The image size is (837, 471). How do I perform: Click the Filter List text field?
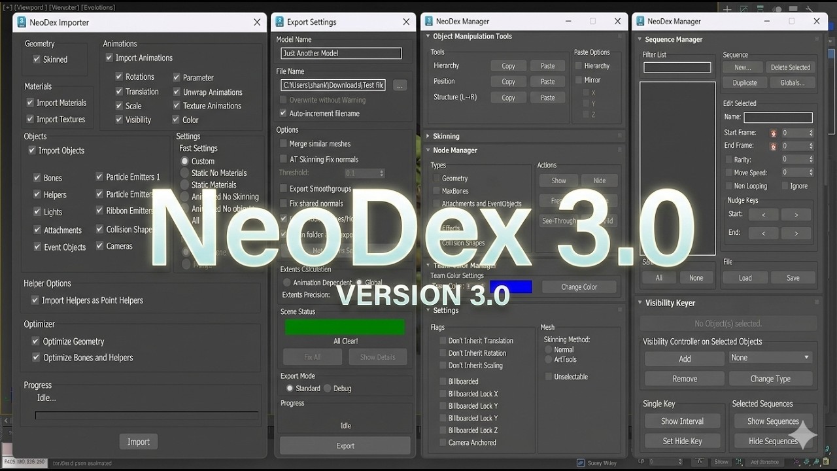click(x=677, y=67)
